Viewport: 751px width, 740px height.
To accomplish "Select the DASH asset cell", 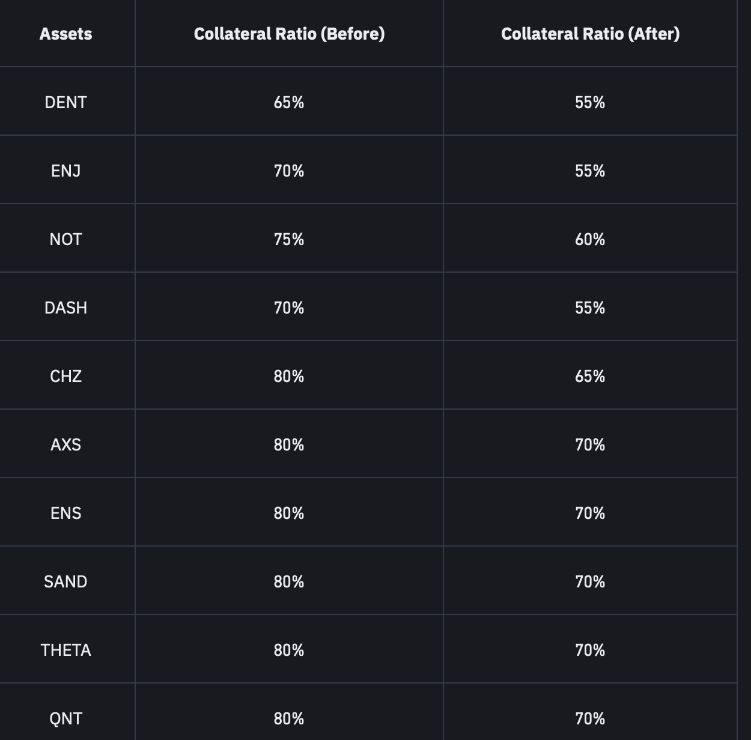I will tap(65, 308).
